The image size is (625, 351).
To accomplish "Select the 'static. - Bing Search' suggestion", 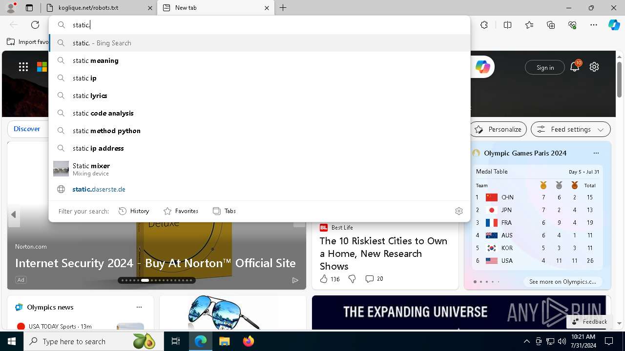I will (259, 43).
